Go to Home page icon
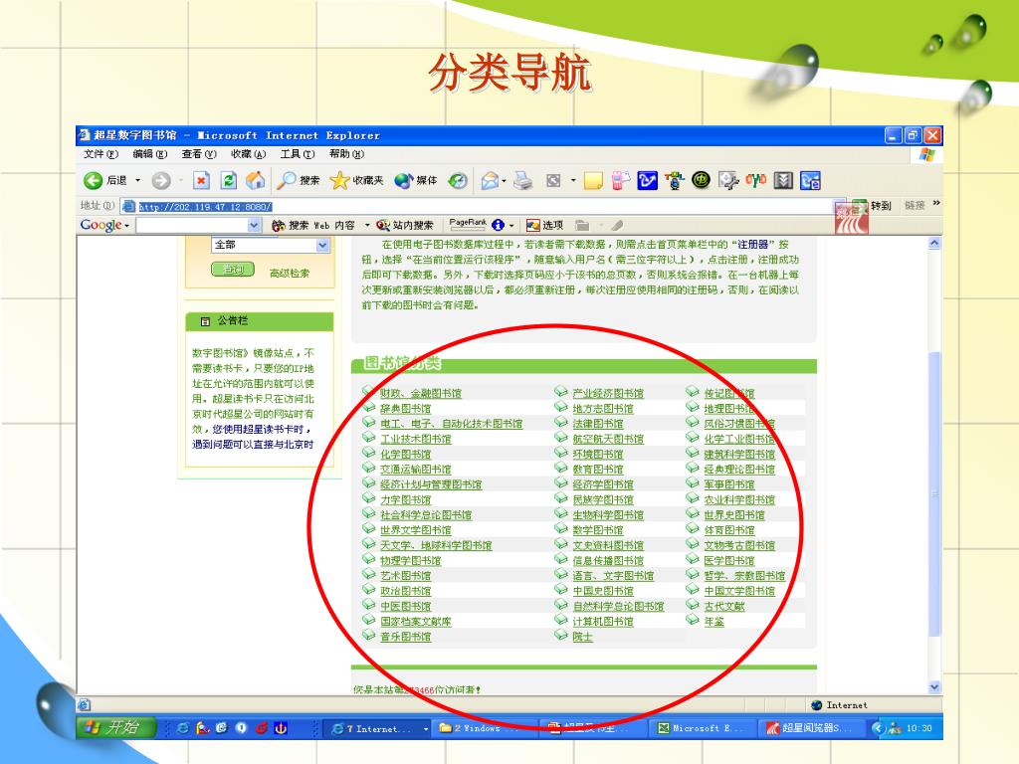 pyautogui.click(x=255, y=181)
